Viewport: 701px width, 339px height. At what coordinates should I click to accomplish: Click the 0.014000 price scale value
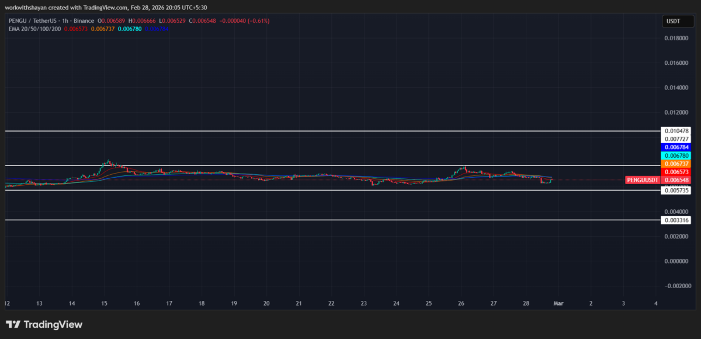(x=676, y=88)
